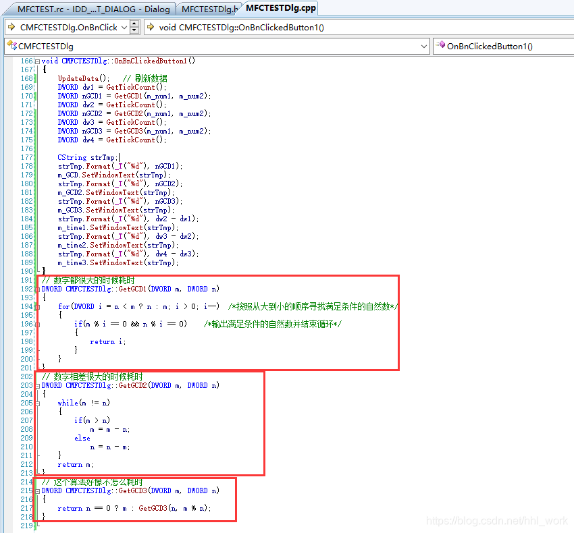574x533 pixels.
Task: Collapse the GetGCD1 function at line 192
Action: [x=37, y=289]
